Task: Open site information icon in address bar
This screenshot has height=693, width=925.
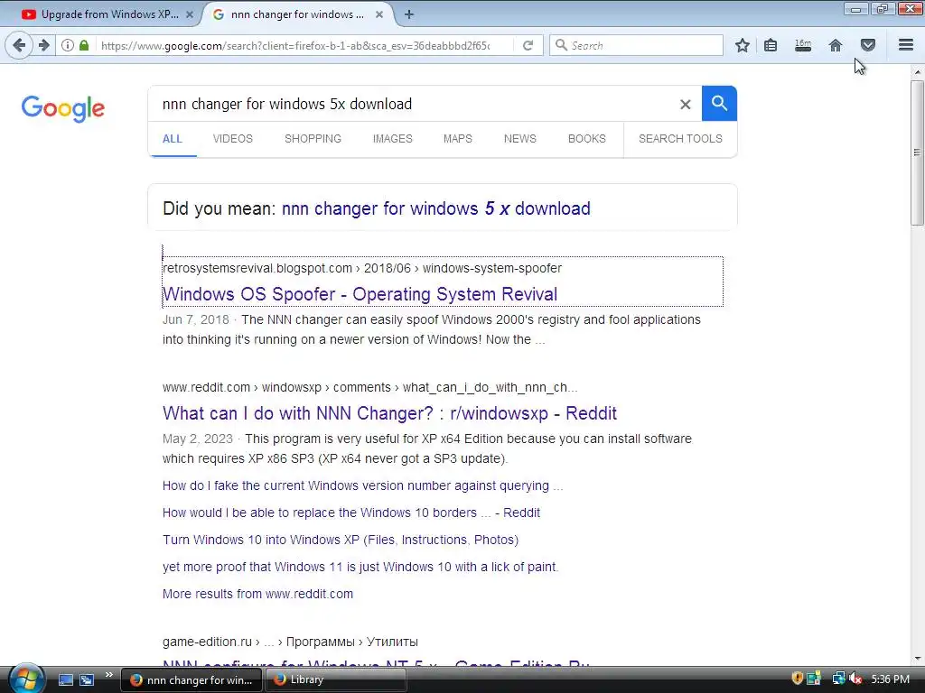Action: 68,45
